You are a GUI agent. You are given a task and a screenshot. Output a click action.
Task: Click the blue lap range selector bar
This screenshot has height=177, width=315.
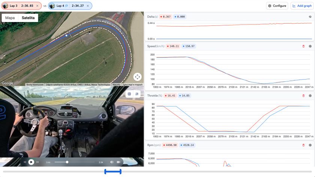[113, 171]
